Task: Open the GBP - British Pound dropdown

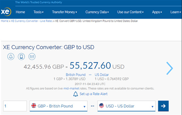Action: pyautogui.click(x=58, y=106)
